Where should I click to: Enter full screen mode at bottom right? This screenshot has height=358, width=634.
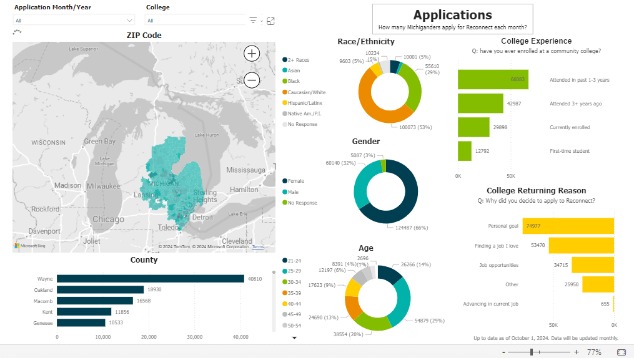point(622,352)
